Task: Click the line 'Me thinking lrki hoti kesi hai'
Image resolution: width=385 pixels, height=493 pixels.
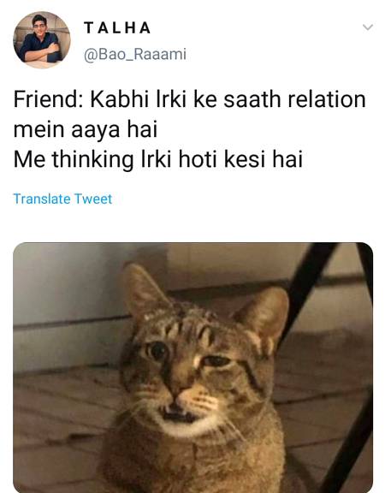Action: 158,159
